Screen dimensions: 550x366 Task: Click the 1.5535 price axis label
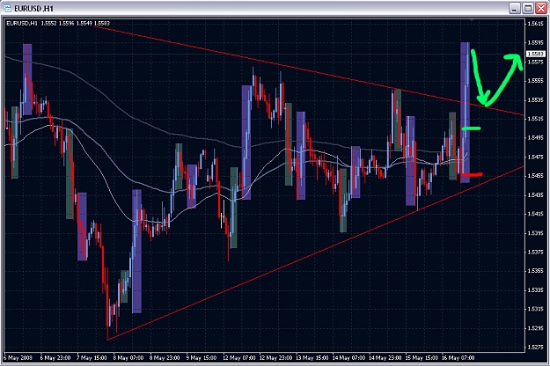536,100
